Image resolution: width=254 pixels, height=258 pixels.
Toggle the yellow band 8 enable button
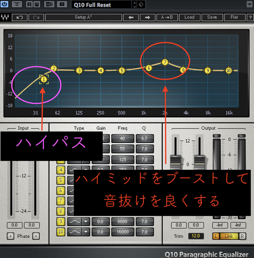[x=61, y=211]
